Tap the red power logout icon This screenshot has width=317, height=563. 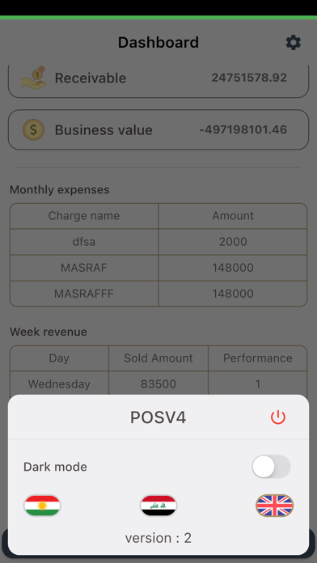(x=278, y=417)
